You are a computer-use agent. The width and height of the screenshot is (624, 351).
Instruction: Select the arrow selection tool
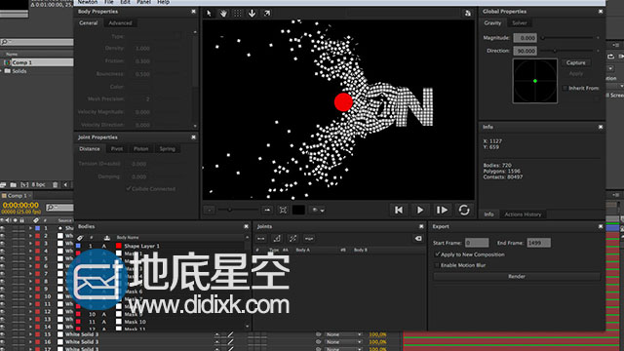pyautogui.click(x=209, y=14)
